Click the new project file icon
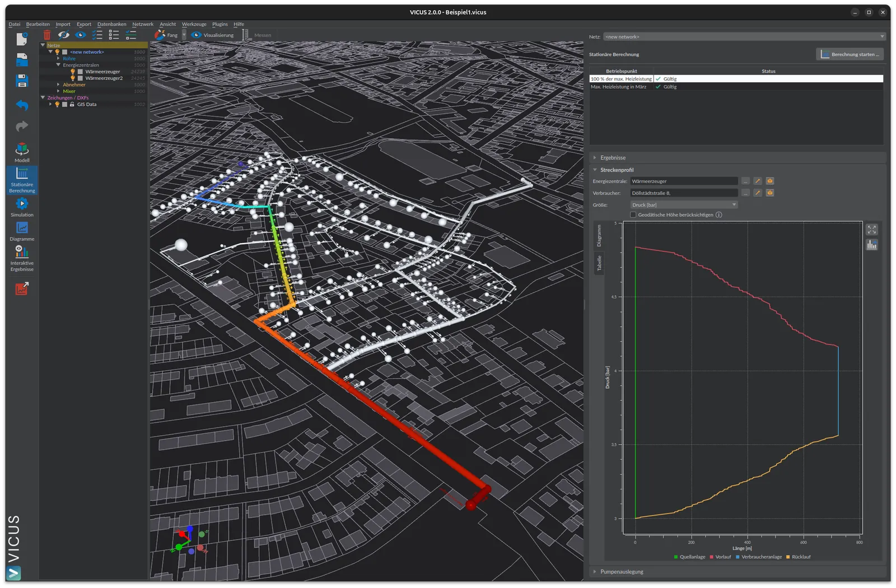This screenshot has width=896, height=588. coord(22,38)
